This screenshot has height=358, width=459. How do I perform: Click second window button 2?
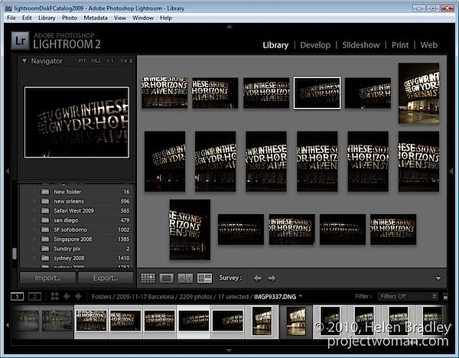pos(34,297)
